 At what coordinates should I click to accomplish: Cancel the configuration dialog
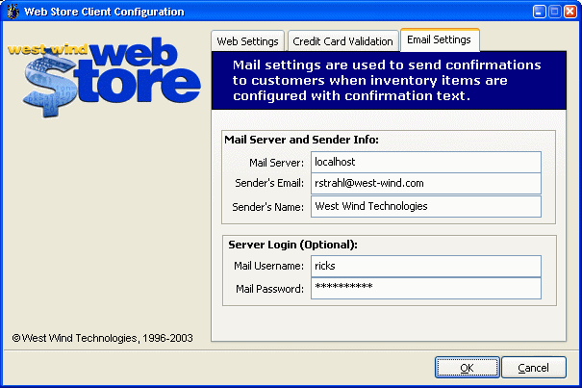[533, 368]
